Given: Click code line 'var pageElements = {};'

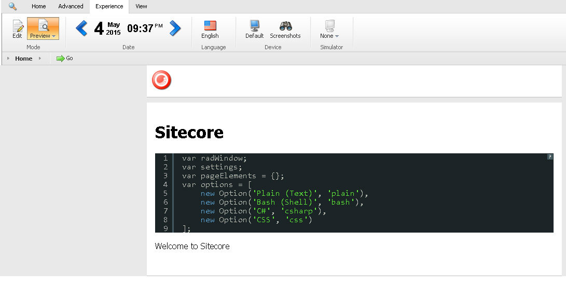Looking at the screenshot, I should 233,176.
